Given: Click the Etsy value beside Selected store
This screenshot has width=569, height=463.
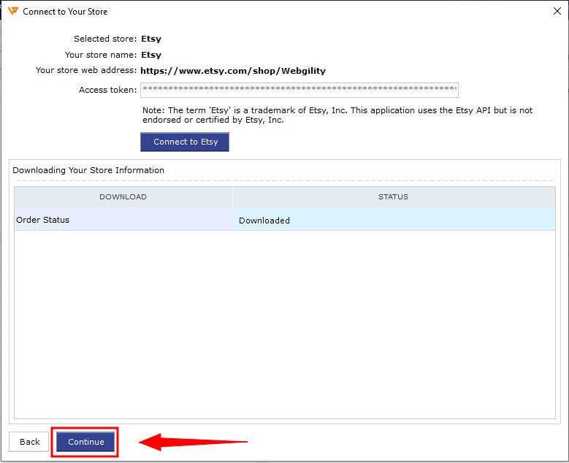Looking at the screenshot, I should [x=150, y=39].
